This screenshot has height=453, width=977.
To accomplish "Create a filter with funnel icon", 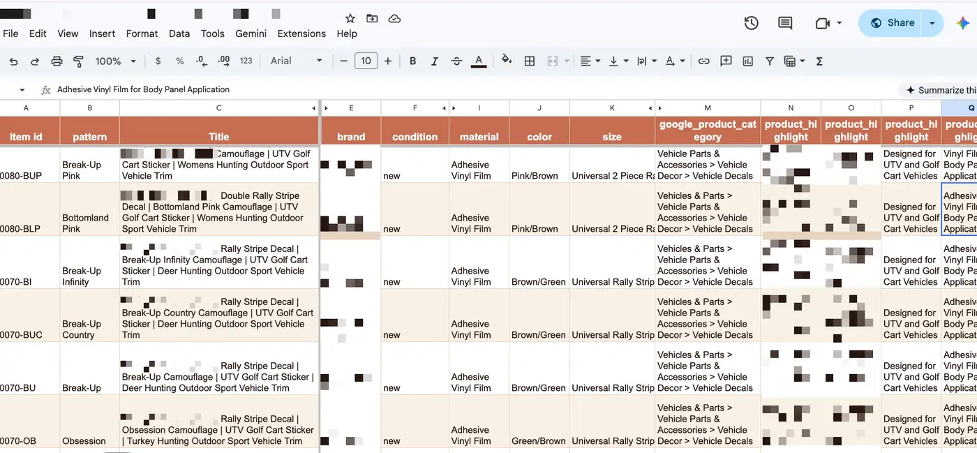I will (769, 61).
